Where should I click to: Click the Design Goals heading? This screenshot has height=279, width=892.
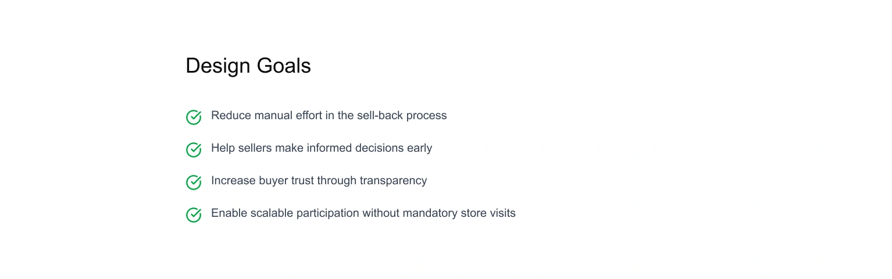click(248, 66)
